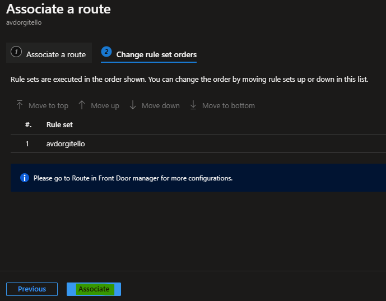Viewport: 386px width, 301px height.
Task: Click the Move to bottom arrow icon
Action: [193, 105]
